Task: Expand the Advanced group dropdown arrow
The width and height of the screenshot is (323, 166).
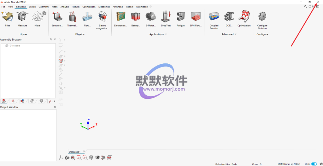Action: [x=236, y=34]
